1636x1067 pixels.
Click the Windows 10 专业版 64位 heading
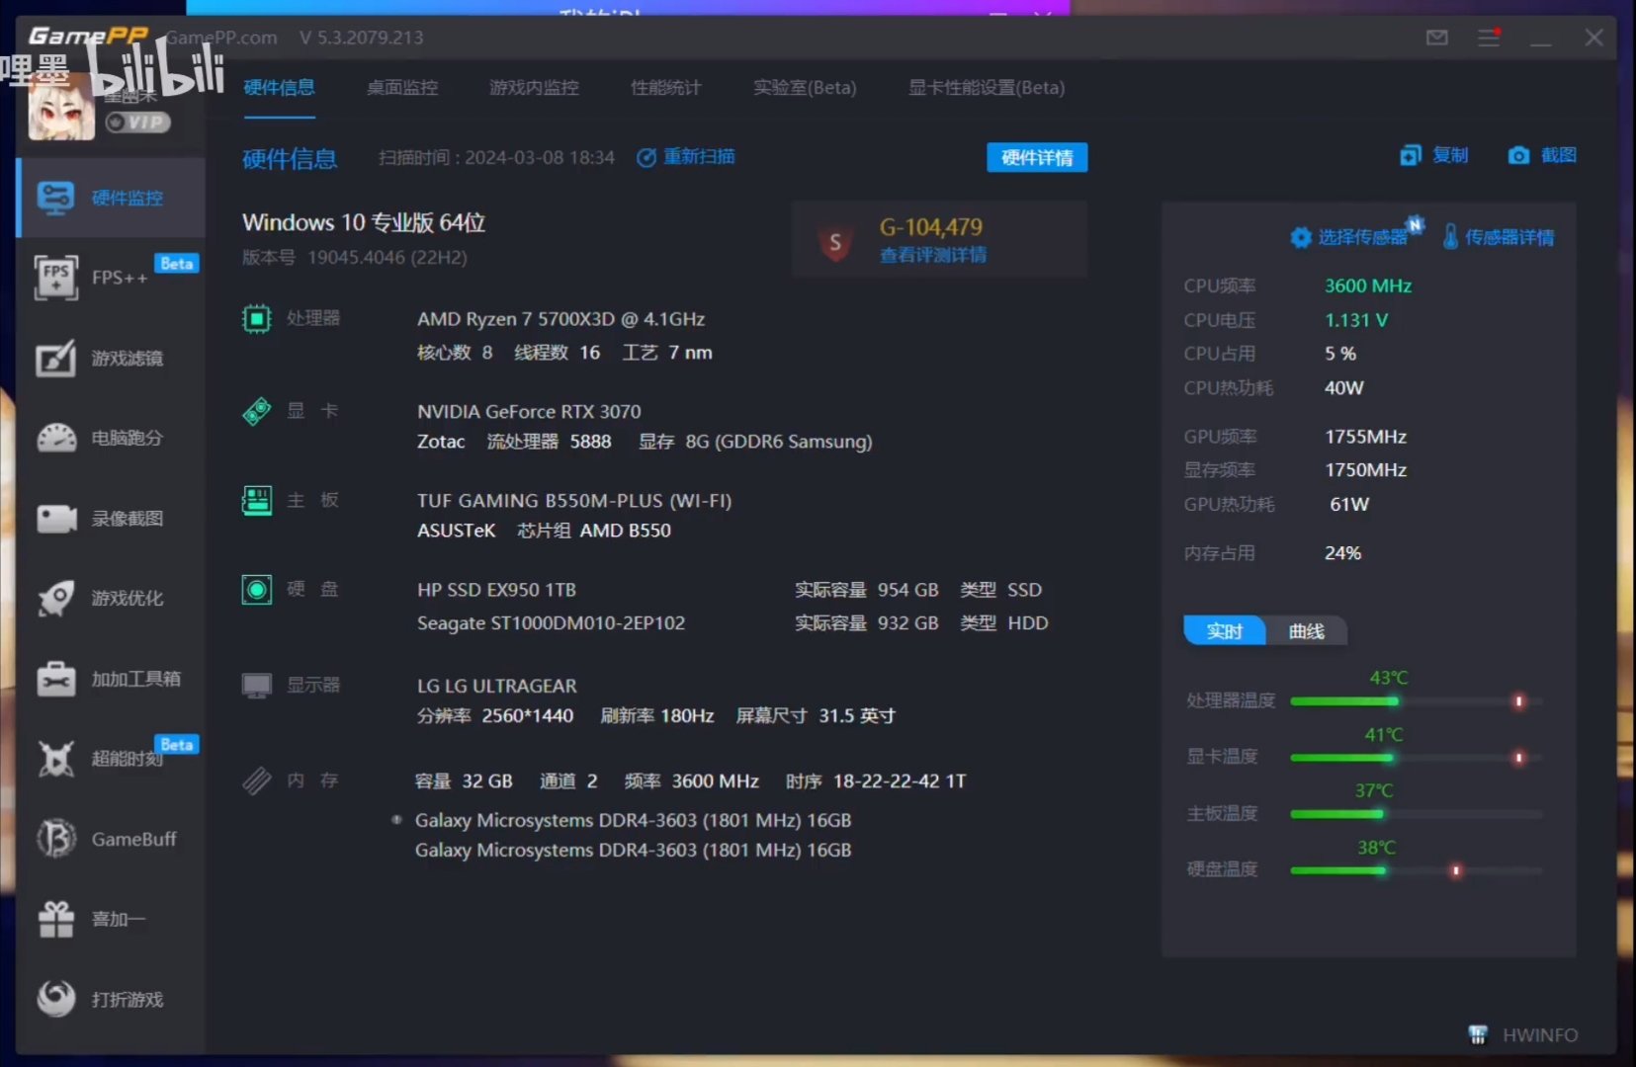click(364, 222)
